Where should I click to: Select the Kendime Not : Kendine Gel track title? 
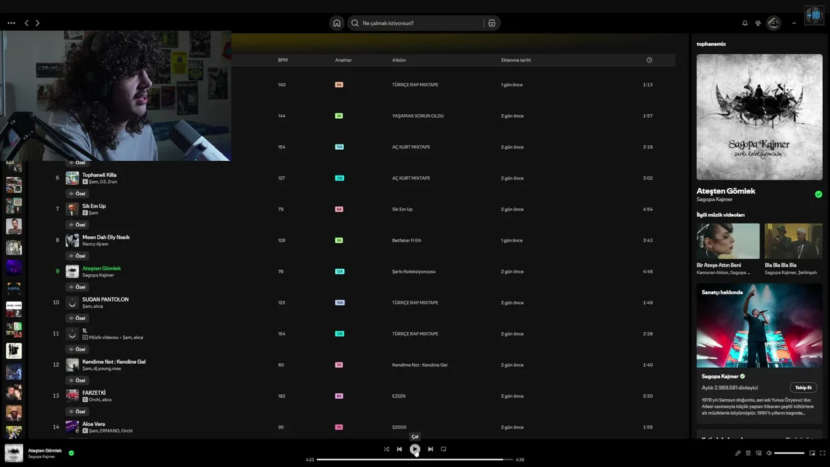tap(114, 361)
